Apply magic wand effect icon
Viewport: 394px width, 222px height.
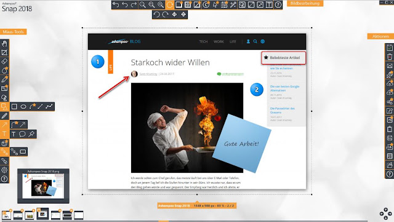click(x=233, y=5)
